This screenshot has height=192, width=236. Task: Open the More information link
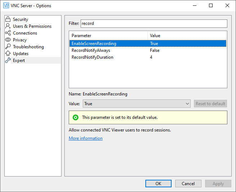pyautogui.click(x=86, y=138)
